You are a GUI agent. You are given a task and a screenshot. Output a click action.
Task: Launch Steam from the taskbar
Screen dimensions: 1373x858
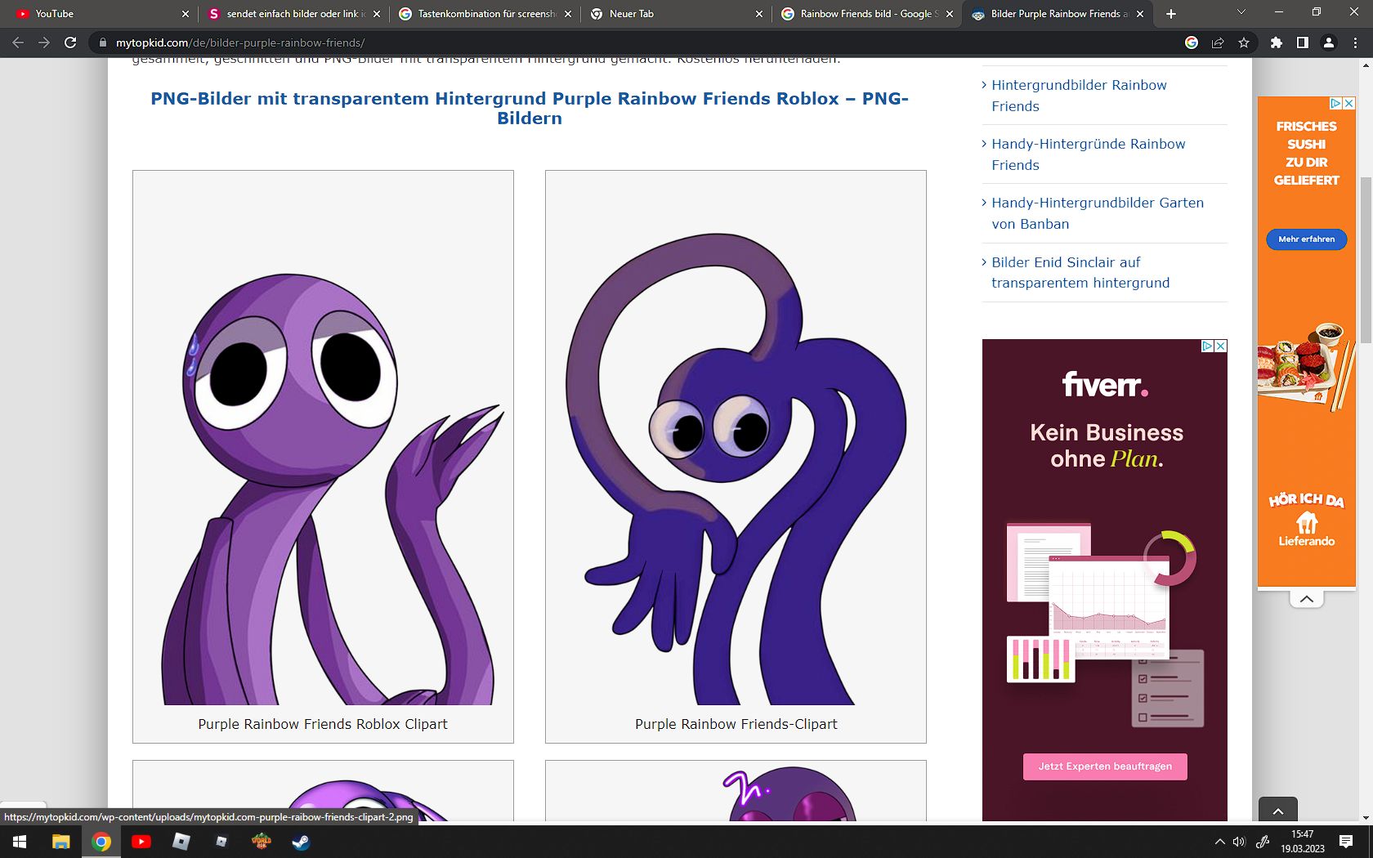tap(301, 842)
